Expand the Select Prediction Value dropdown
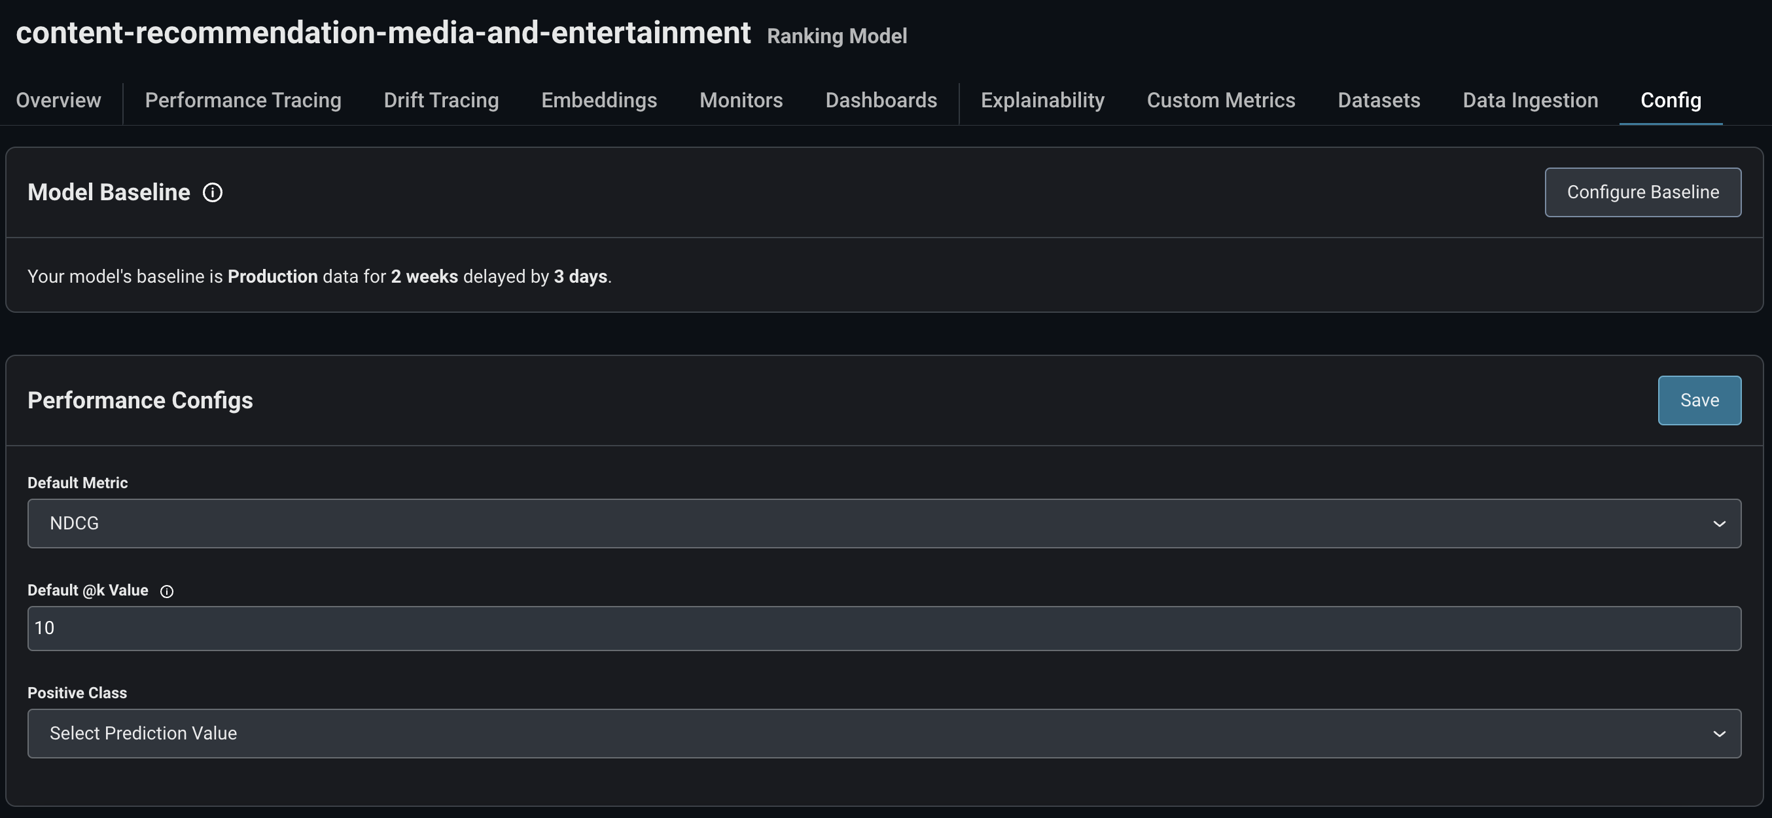This screenshot has height=818, width=1772. point(883,734)
